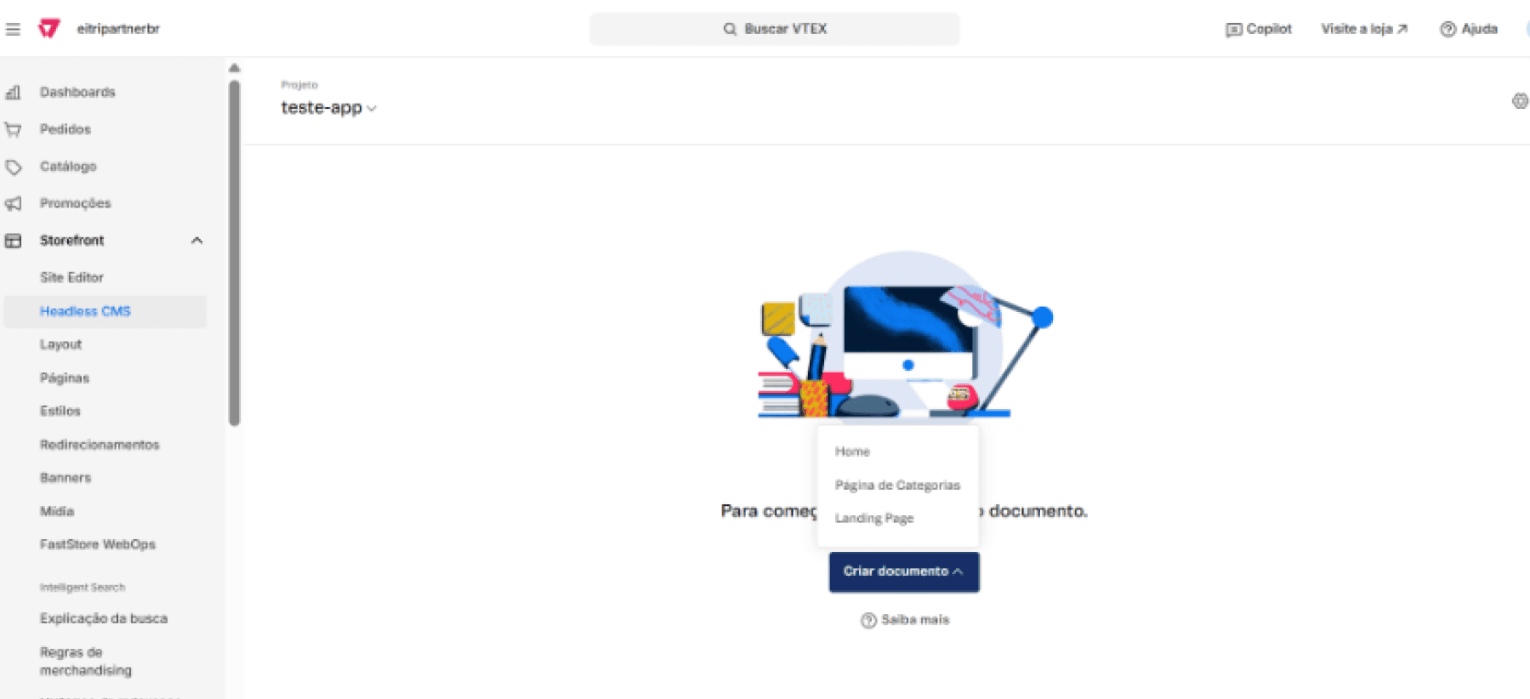Screen dimensions: 1530x699
Task: Open Dashboards from the sidebar
Action: pyautogui.click(x=77, y=92)
